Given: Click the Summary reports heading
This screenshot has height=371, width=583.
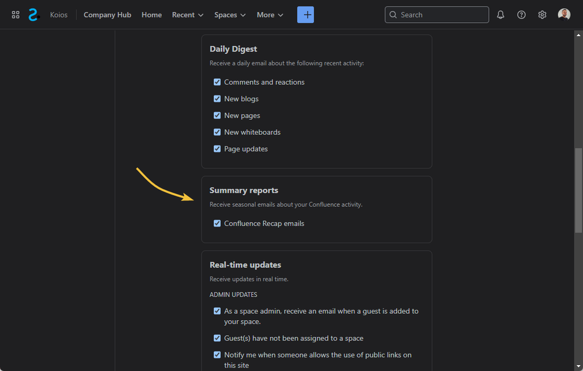Looking at the screenshot, I should click(x=244, y=190).
